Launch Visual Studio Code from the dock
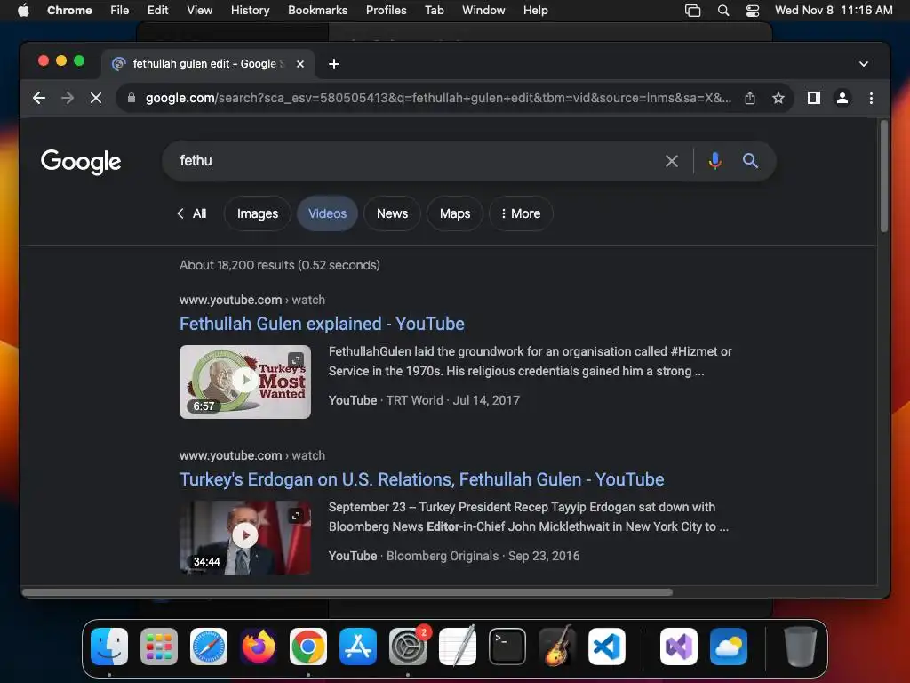The image size is (910, 683). click(x=606, y=647)
